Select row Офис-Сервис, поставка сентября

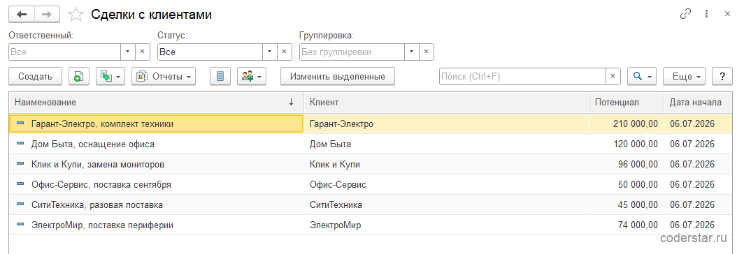tap(371, 184)
